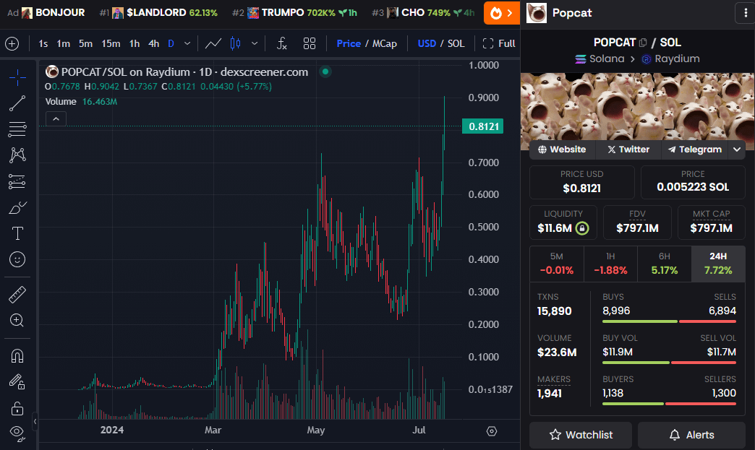Select the 1H stats tab
This screenshot has height=450, width=755.
point(610,264)
